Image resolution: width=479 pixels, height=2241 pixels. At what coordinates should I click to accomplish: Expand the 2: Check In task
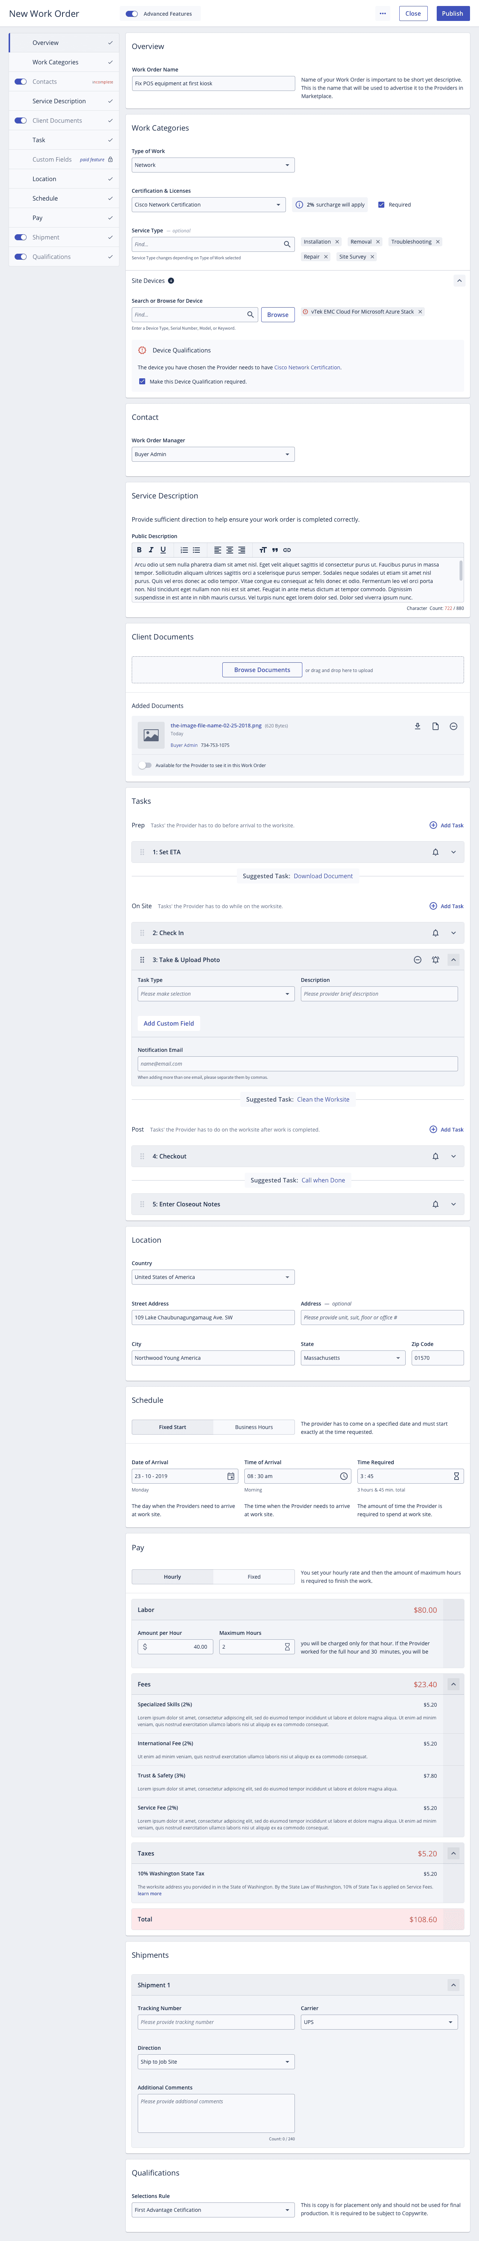click(453, 932)
